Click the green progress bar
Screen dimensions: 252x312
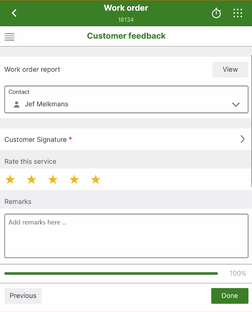coord(111,273)
